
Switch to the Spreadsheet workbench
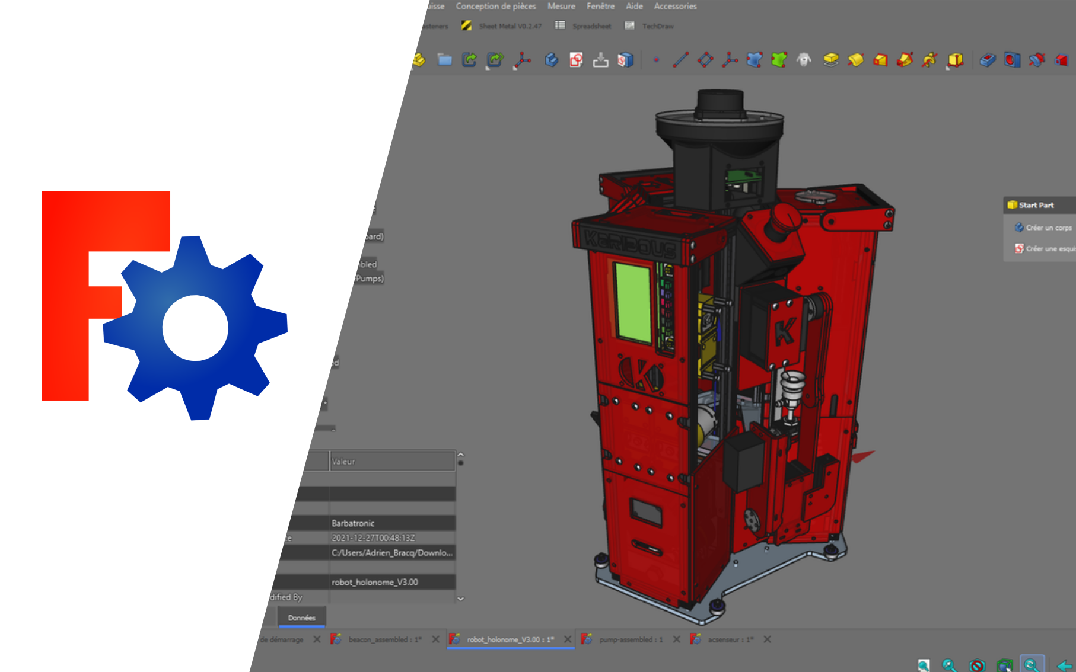click(591, 25)
